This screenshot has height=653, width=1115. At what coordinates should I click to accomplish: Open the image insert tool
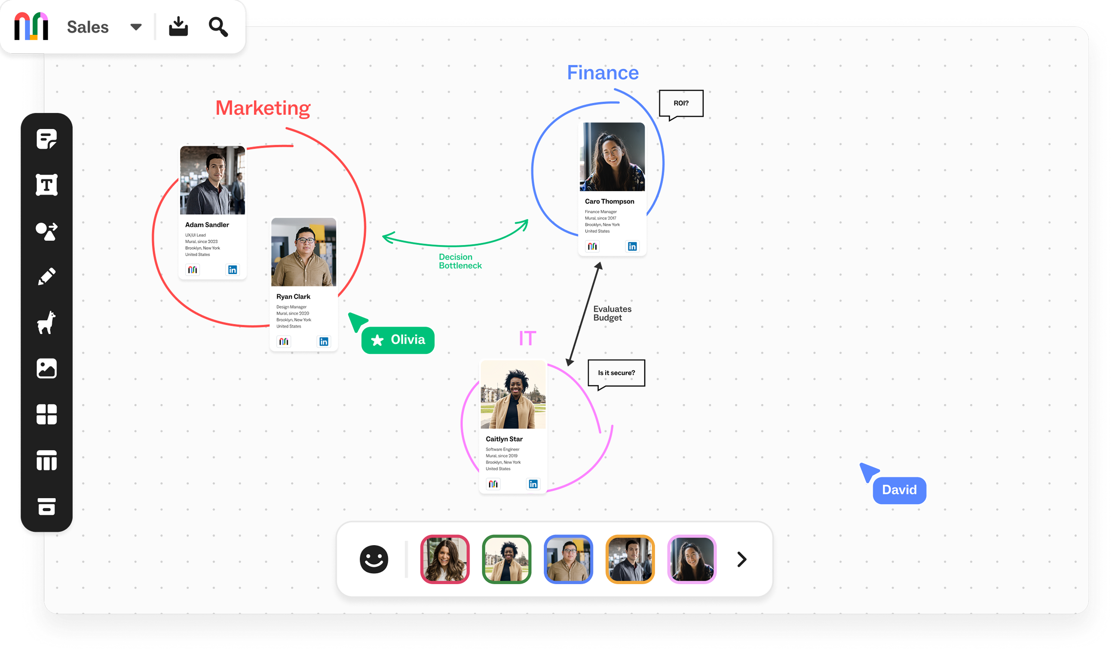46,368
